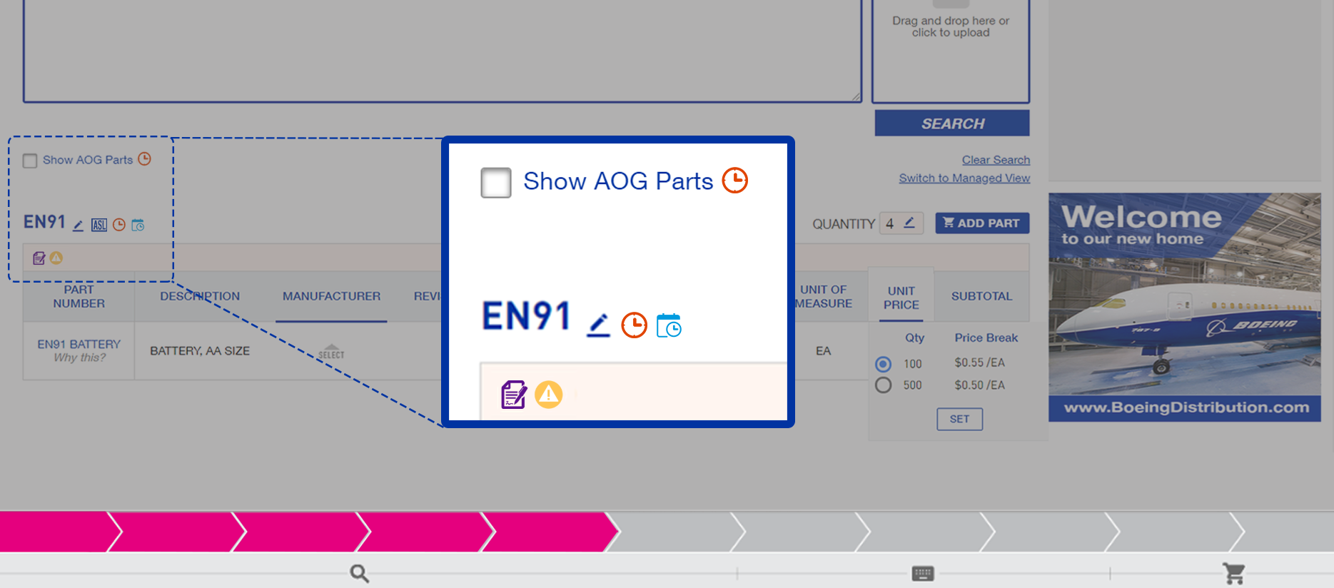
Task: Click the orange clock beside Show AOG Parts
Action: [x=735, y=181]
